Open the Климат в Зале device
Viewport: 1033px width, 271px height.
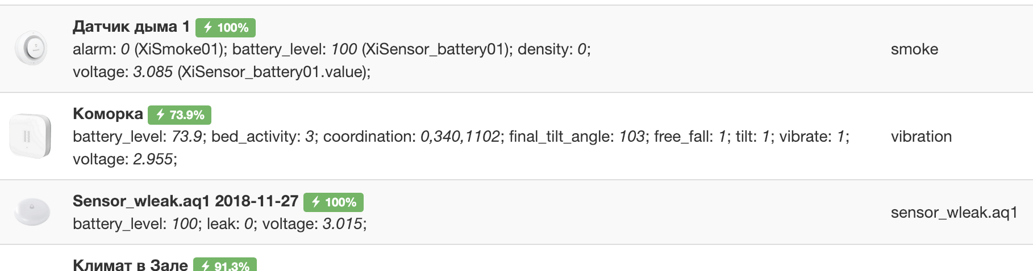coord(130,265)
